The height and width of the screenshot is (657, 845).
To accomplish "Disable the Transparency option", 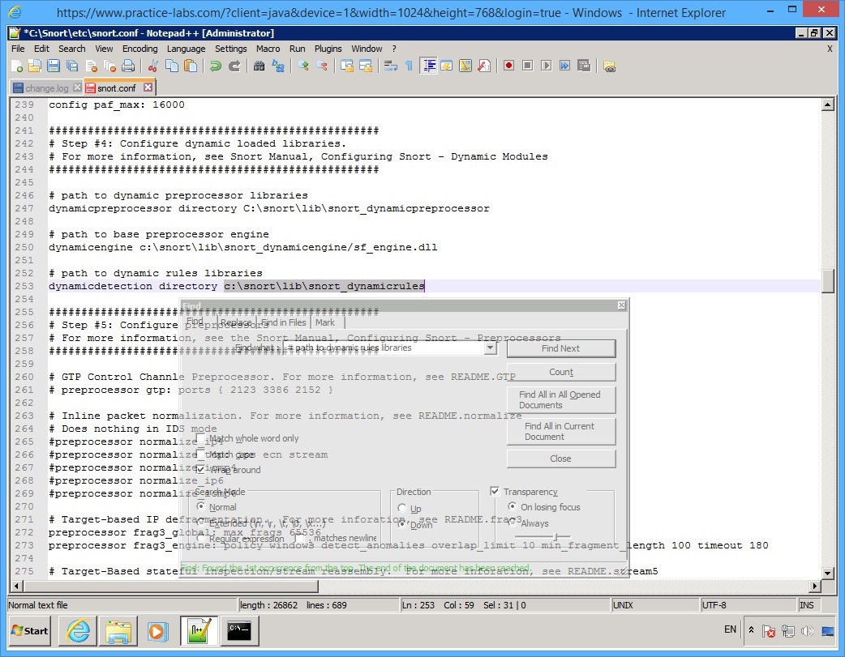I will pos(495,491).
